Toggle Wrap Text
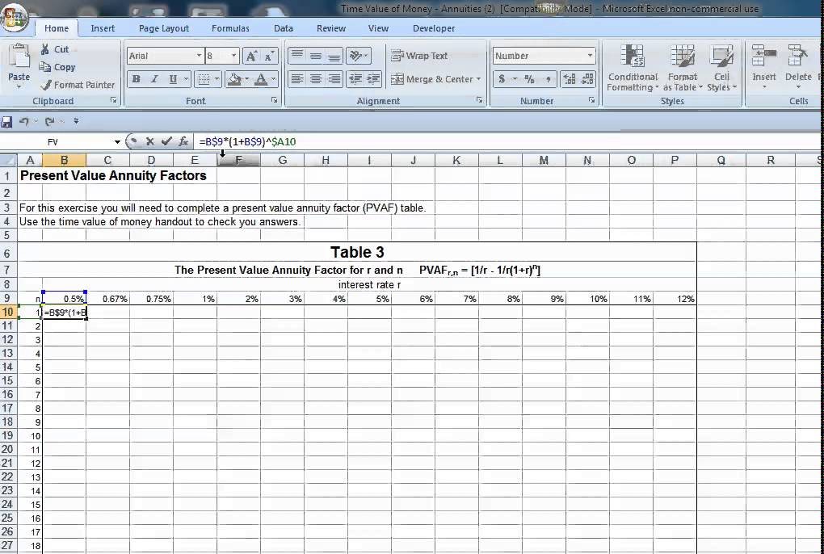This screenshot has width=824, height=554. [x=418, y=56]
